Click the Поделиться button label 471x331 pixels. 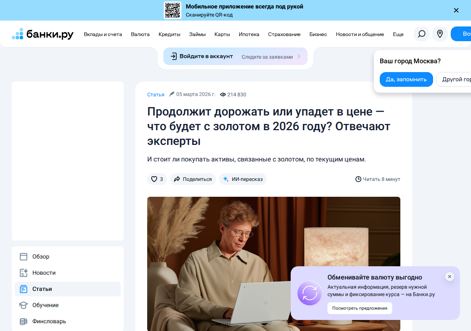pos(197,179)
